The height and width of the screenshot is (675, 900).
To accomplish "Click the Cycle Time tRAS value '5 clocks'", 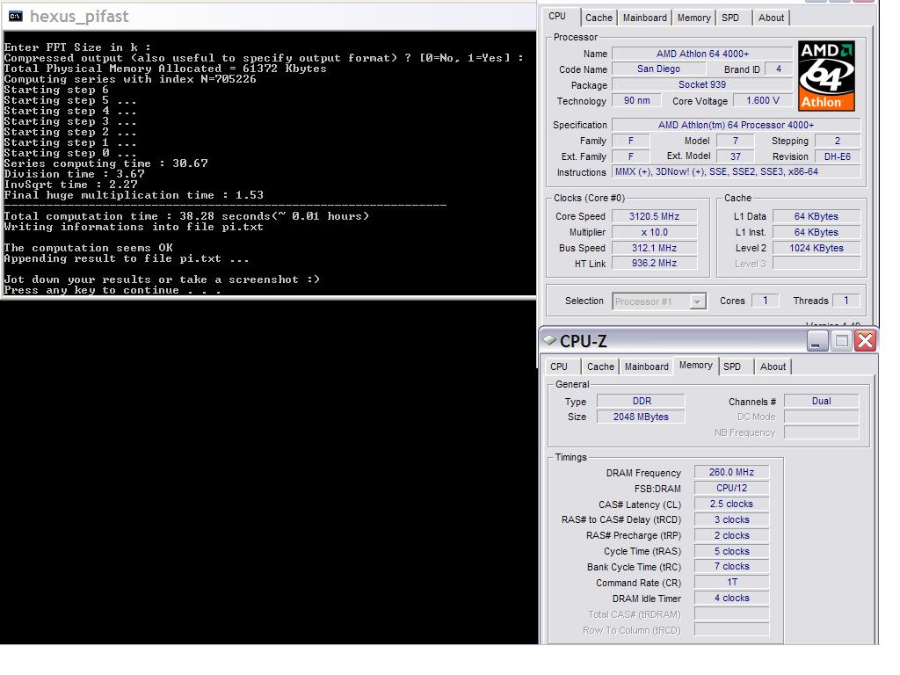I will (x=732, y=551).
